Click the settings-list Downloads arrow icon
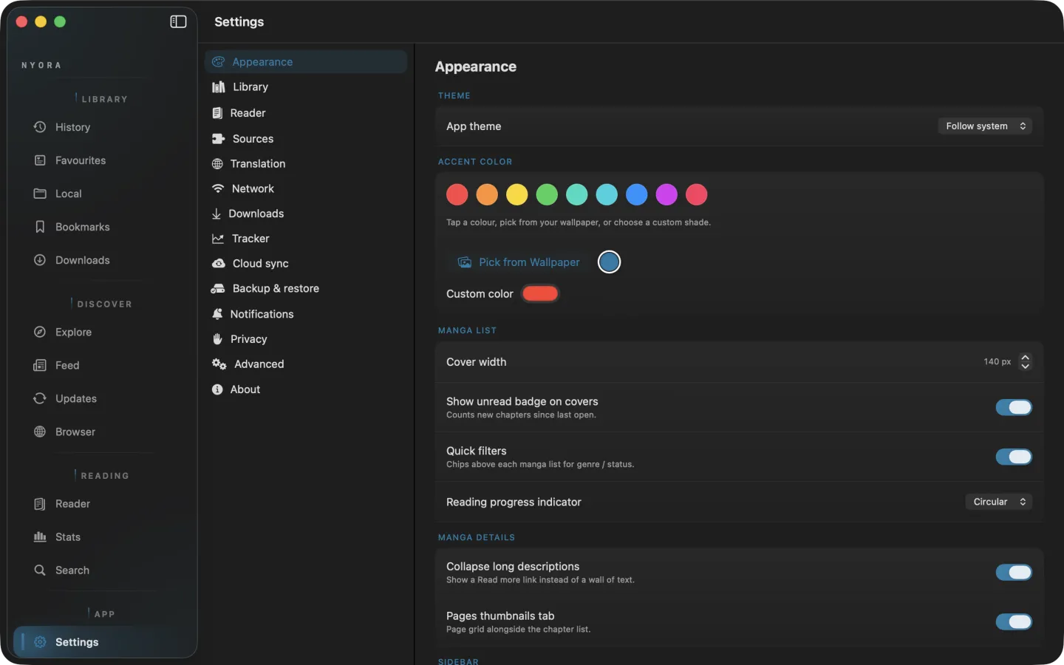 216,214
